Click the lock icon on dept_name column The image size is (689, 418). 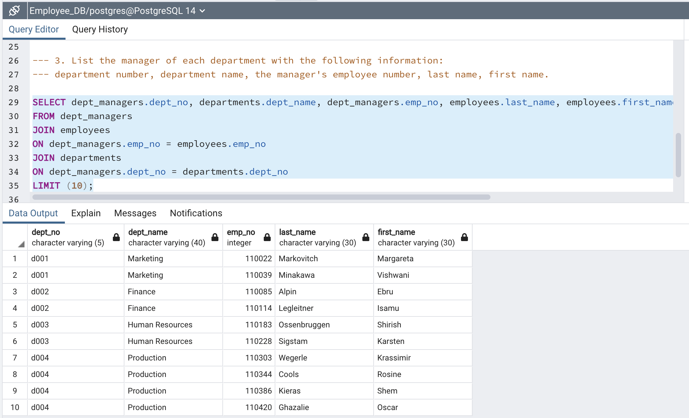click(214, 237)
